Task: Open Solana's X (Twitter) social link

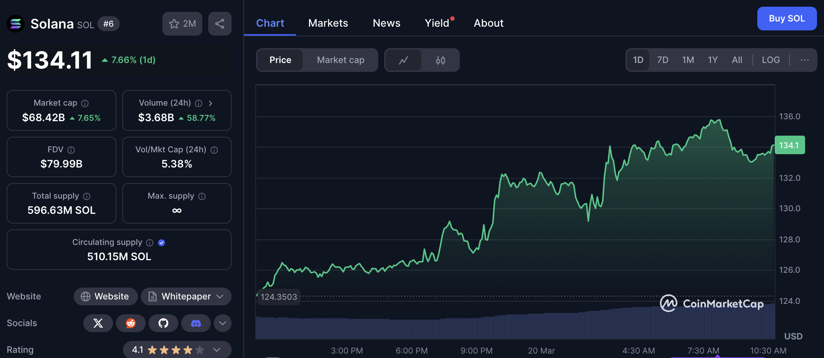Action: coord(98,323)
